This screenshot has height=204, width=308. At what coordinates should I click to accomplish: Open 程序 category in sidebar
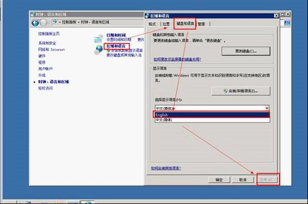(x=42, y=62)
